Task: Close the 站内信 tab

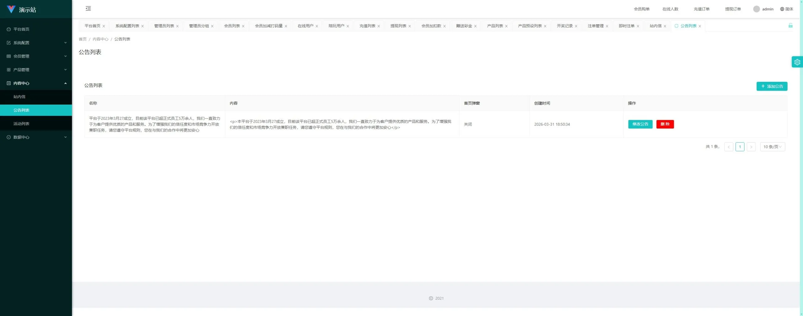Action: click(665, 26)
